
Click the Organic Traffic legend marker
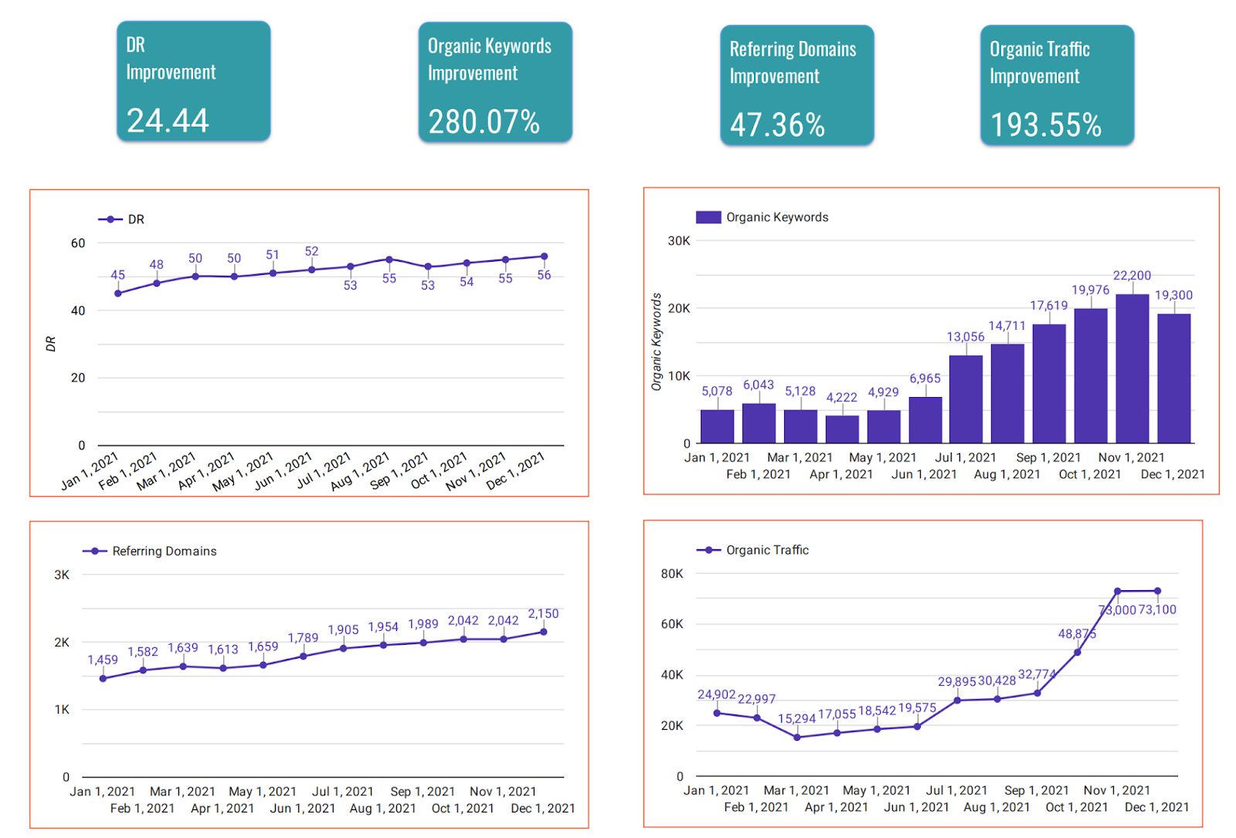pos(708,550)
